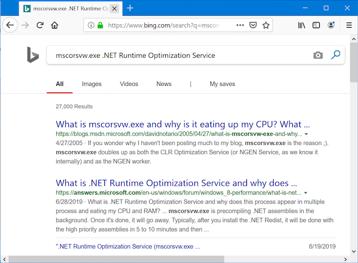Open '.NET Runtime Optimization Service (mscorsvw.exe' sublink
358x263 pixels.
pyautogui.click(x=128, y=246)
